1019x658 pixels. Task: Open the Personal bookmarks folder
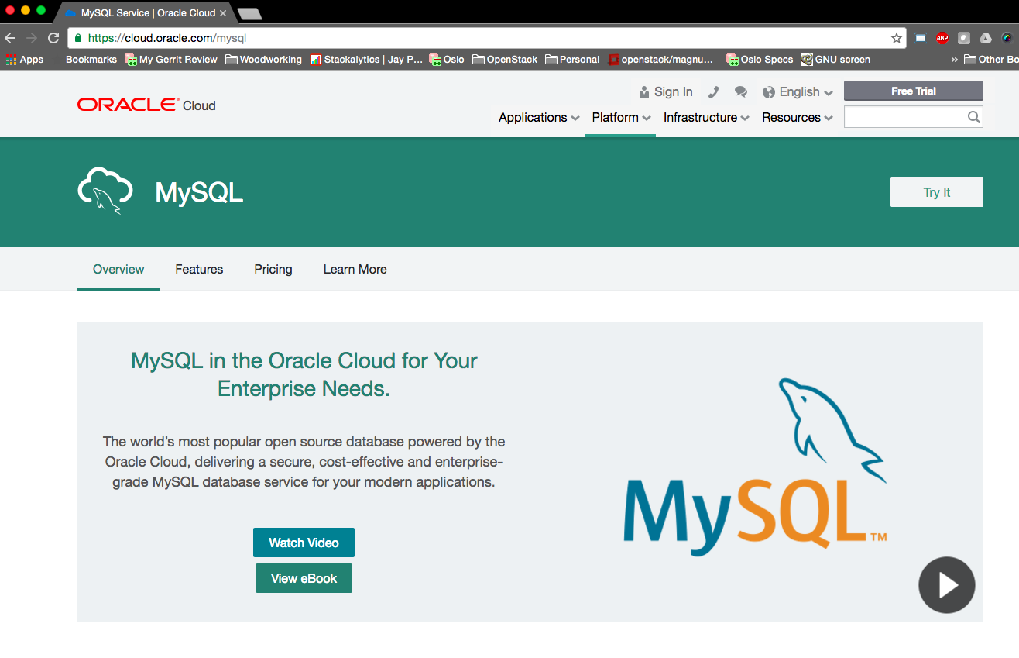click(572, 60)
